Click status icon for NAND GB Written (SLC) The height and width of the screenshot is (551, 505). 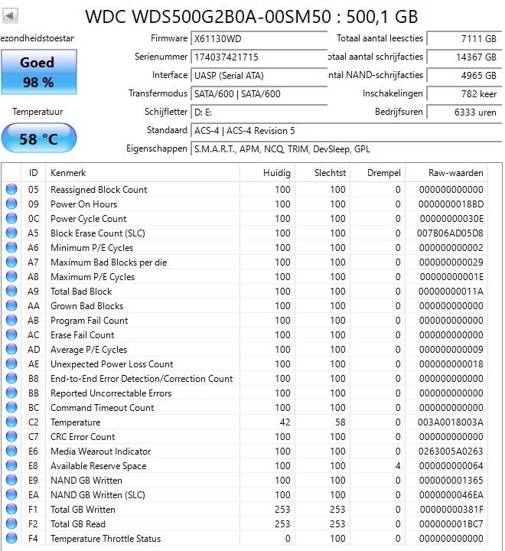pyautogui.click(x=11, y=495)
